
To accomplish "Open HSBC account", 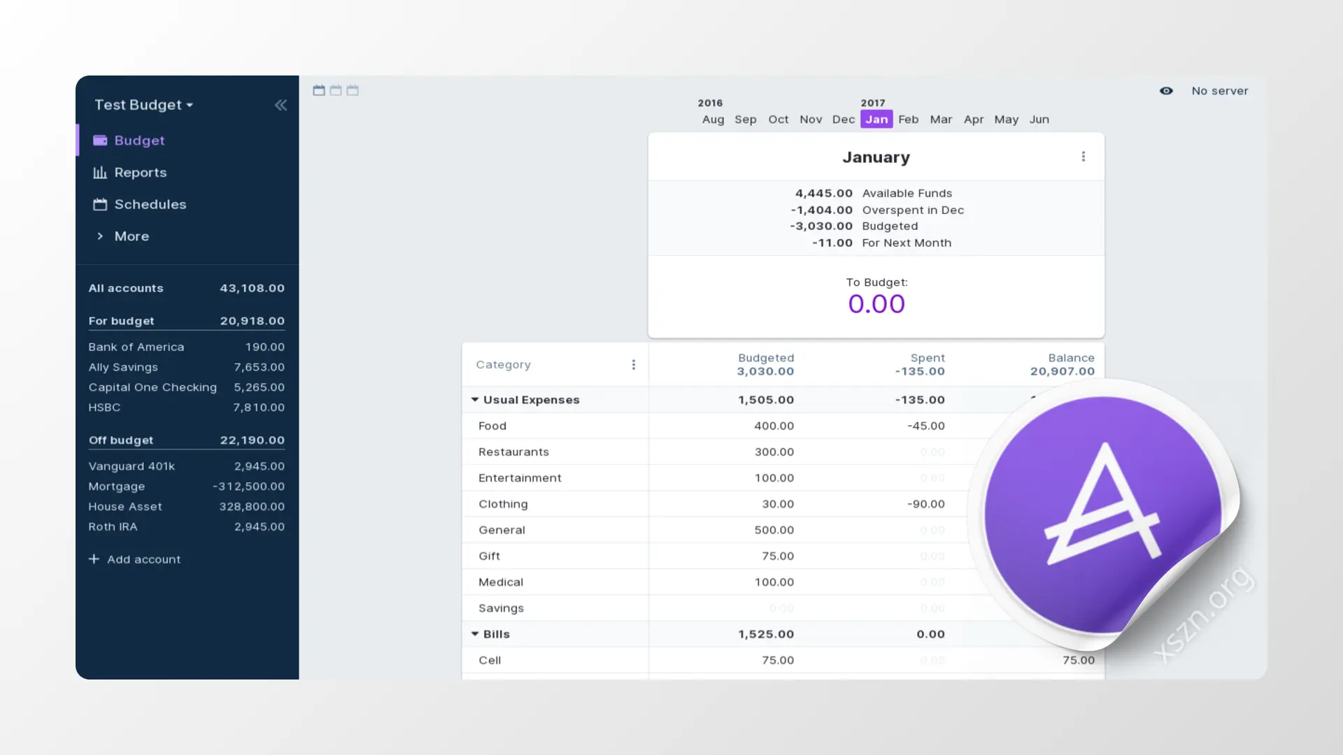I will (x=187, y=408).
